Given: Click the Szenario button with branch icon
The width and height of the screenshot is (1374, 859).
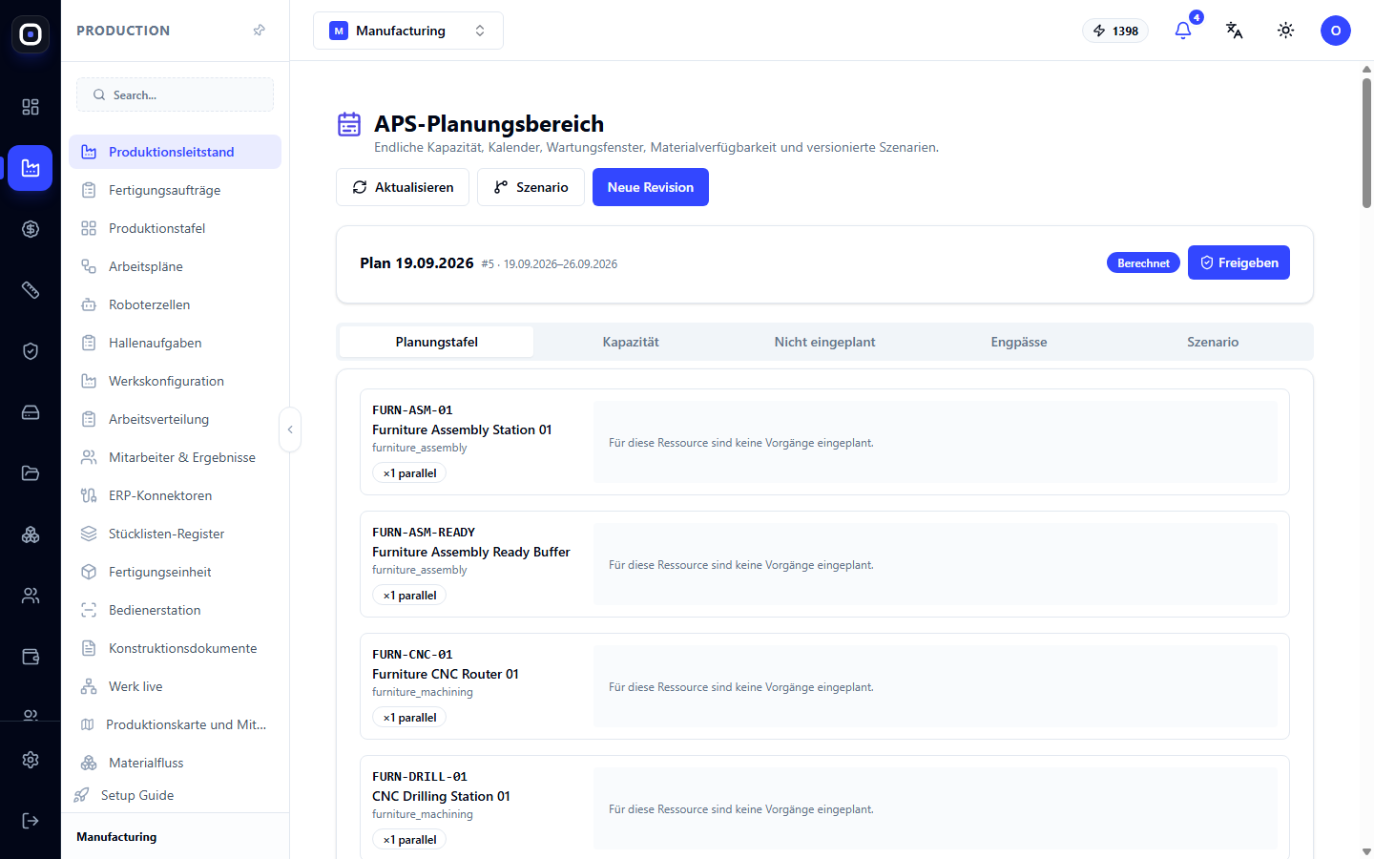Looking at the screenshot, I should (x=531, y=187).
